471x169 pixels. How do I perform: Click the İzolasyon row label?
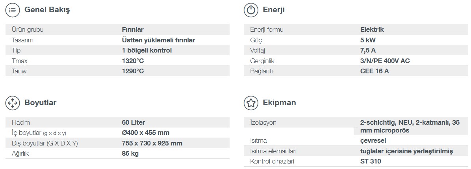pyautogui.click(x=263, y=122)
